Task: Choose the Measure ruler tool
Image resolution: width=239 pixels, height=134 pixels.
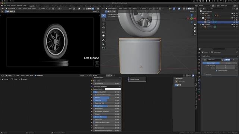Action: 103,44
